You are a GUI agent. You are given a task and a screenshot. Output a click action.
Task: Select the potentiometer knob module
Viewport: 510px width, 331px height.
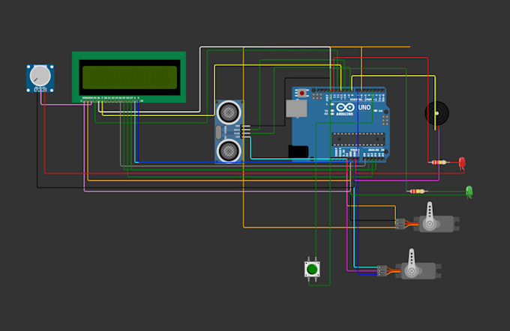(x=40, y=79)
